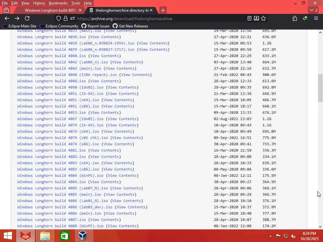Switch to the Windows Longhorn build 4051 tab
This screenshot has width=323, height=242.
50,10
